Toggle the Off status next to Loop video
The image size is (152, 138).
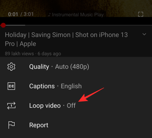coord(71,106)
